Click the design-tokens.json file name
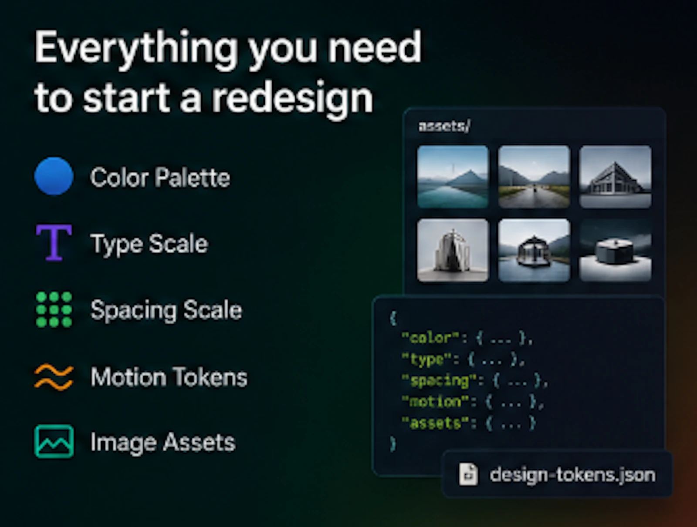The height and width of the screenshot is (527, 697). tap(572, 475)
